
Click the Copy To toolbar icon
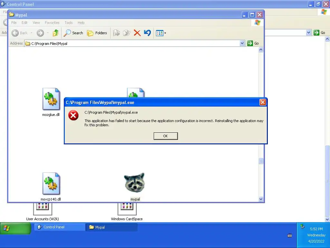[127, 33]
